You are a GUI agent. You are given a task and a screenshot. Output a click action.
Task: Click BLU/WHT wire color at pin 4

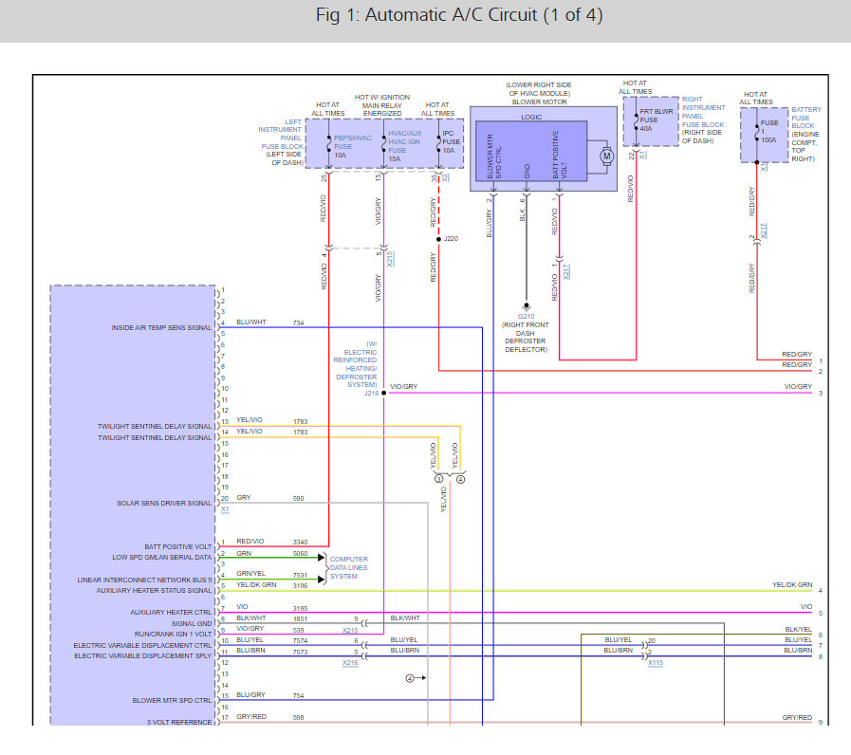[251, 322]
